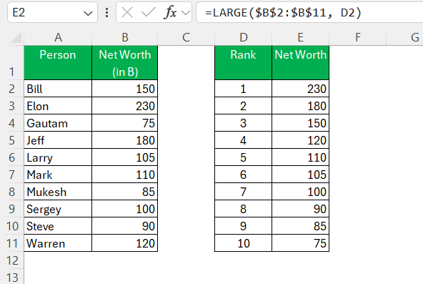Select cell E3 showing 180
The width and height of the screenshot is (423, 284).
click(301, 106)
